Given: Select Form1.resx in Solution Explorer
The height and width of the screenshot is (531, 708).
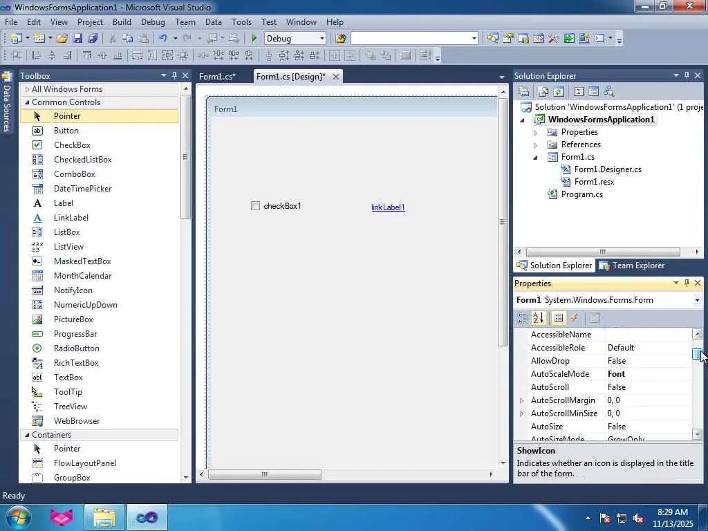Looking at the screenshot, I should tap(594, 182).
